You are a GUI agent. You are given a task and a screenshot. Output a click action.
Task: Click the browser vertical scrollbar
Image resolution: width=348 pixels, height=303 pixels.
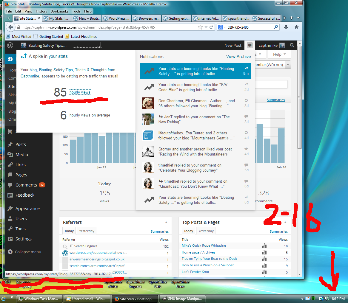(299, 119)
